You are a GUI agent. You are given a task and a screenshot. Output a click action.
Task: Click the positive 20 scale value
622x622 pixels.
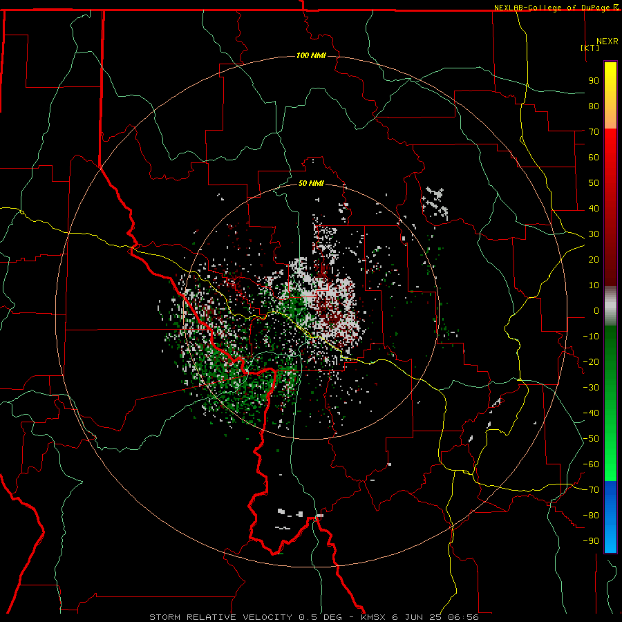tap(594, 259)
